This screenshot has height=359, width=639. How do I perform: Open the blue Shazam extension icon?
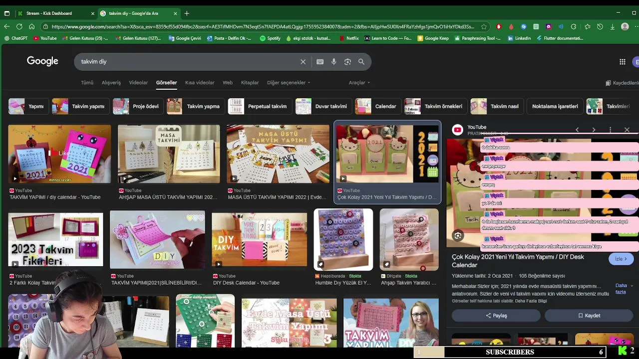click(x=523, y=26)
